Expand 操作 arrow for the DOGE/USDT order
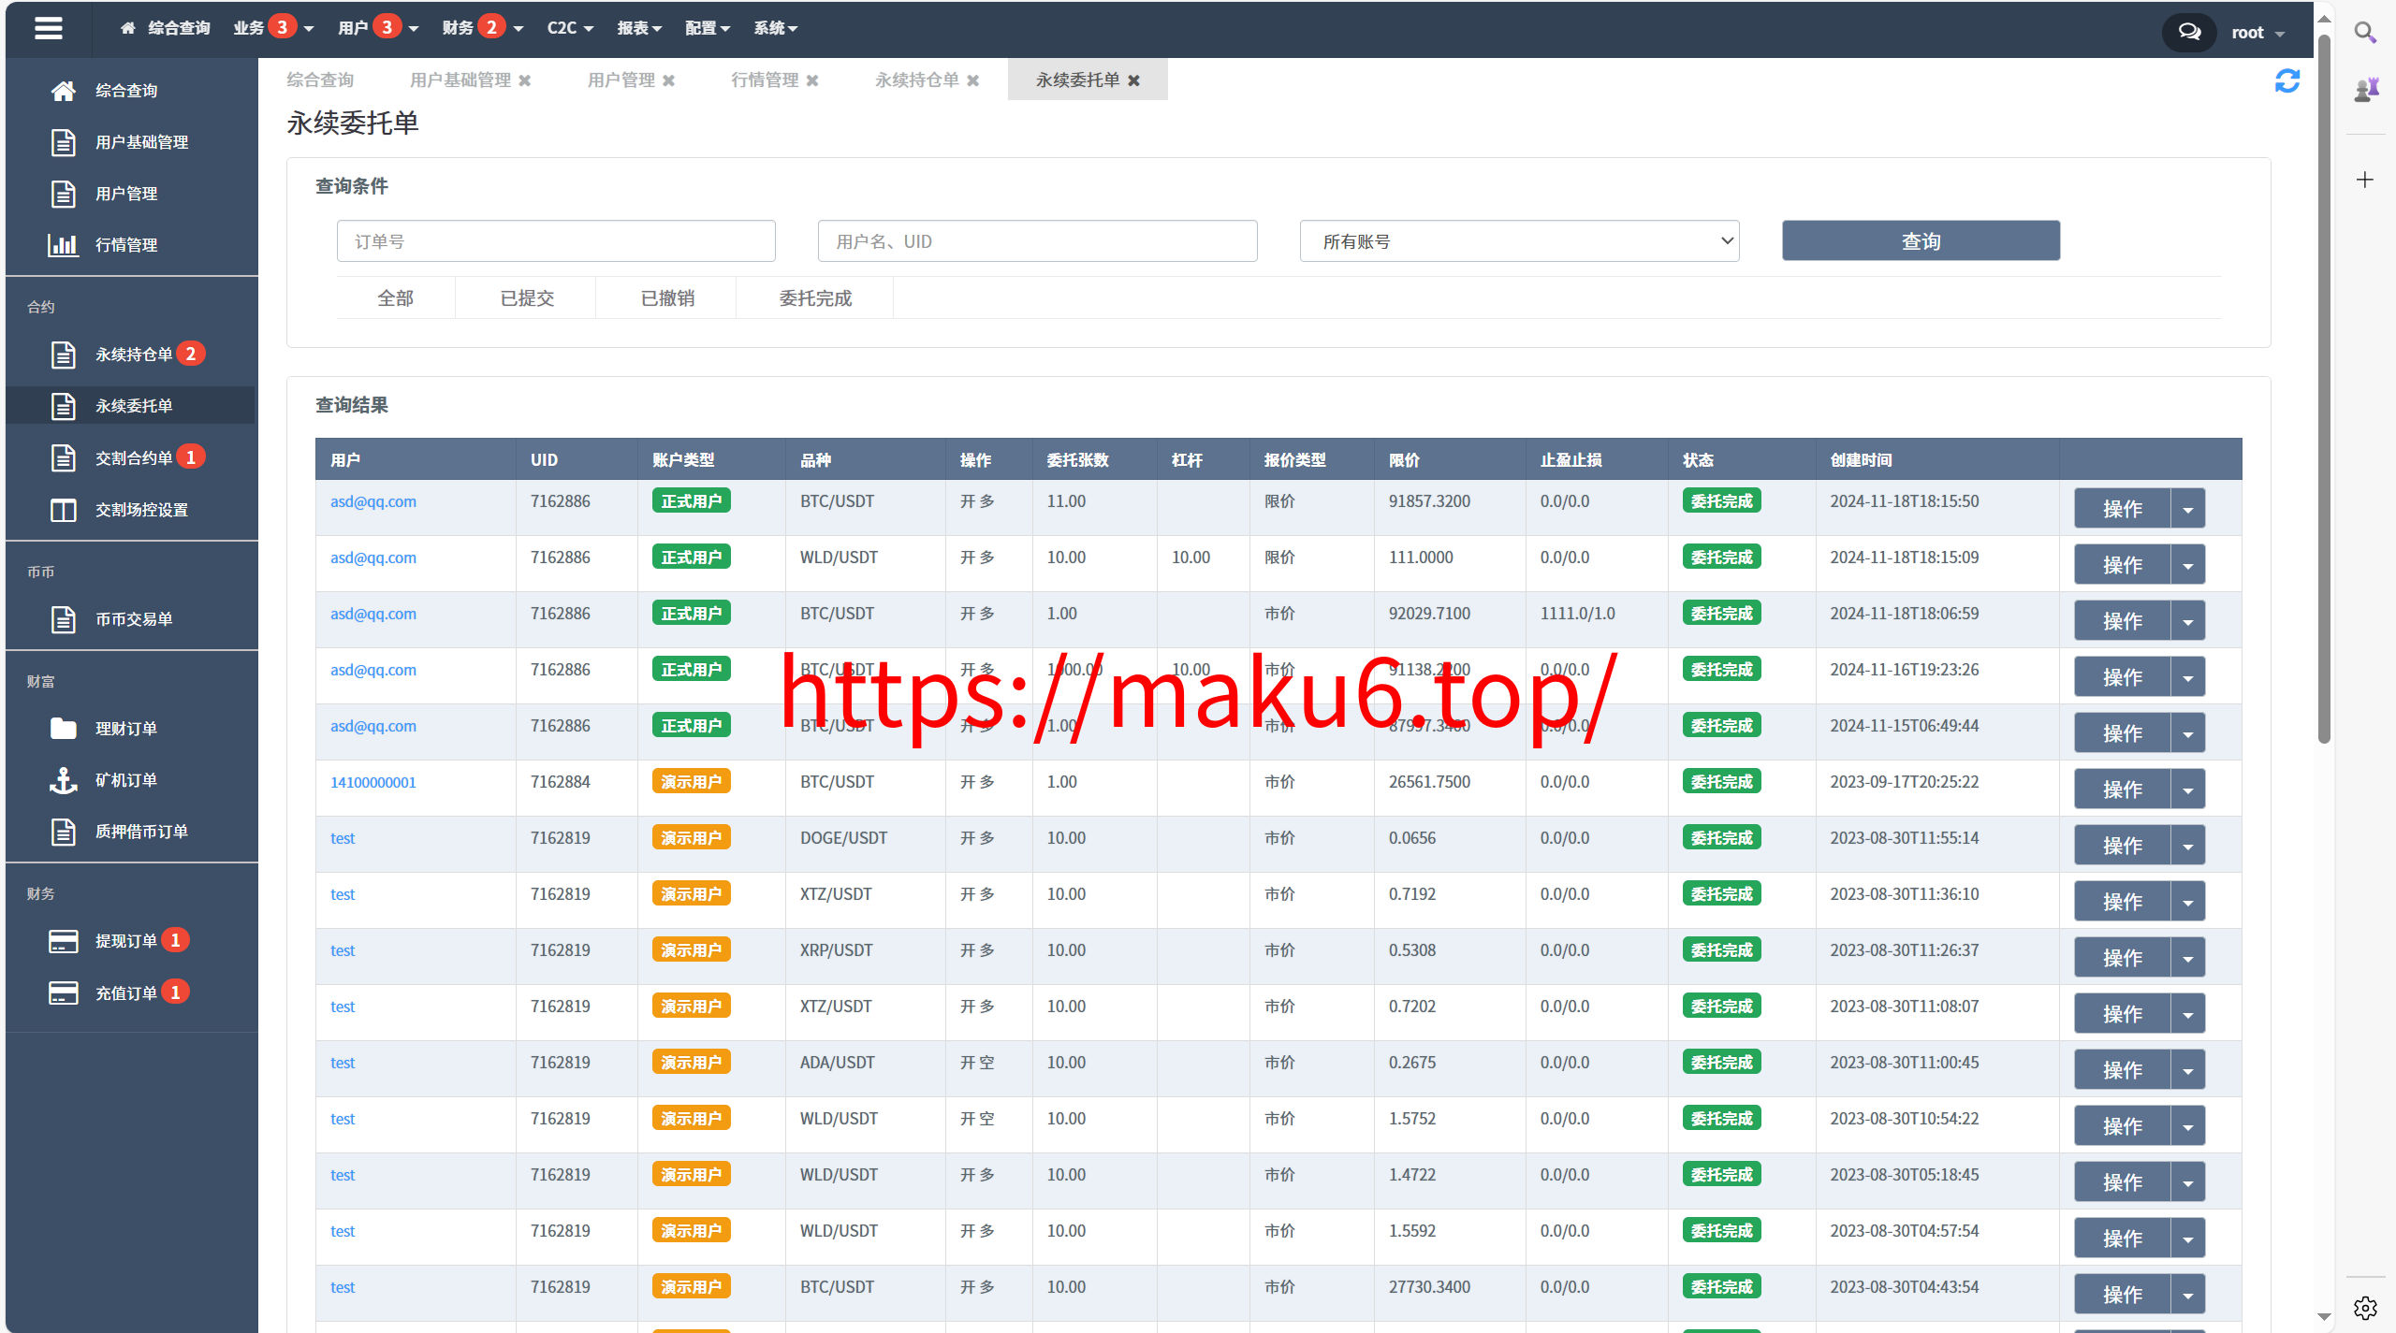This screenshot has height=1333, width=2396. pyautogui.click(x=2187, y=846)
